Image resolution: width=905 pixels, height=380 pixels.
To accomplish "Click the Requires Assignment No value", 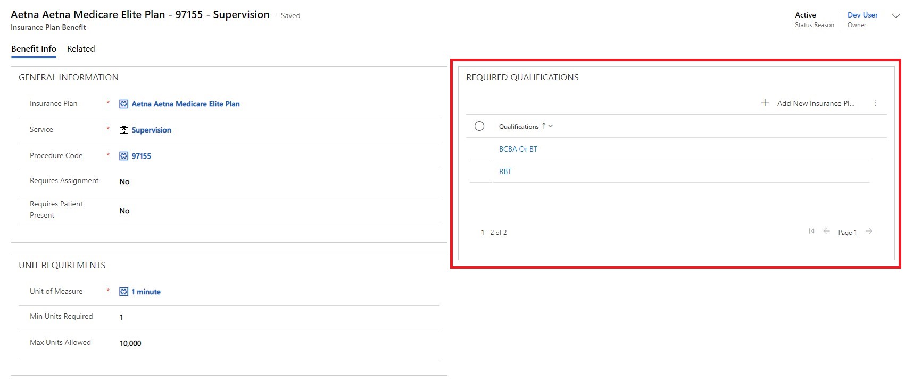I will coord(124,181).
